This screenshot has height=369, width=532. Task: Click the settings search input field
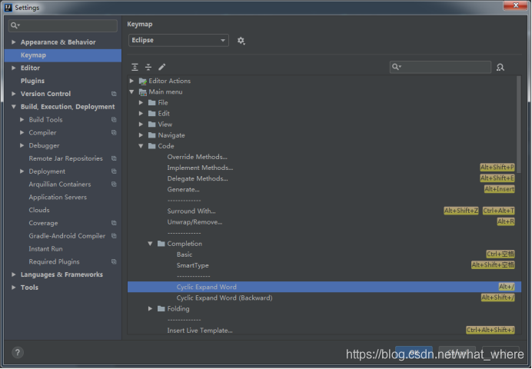(x=63, y=25)
